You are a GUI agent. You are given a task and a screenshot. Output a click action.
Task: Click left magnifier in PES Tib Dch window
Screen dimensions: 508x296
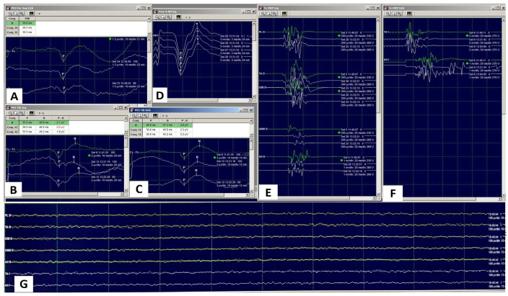[x=133, y=115]
